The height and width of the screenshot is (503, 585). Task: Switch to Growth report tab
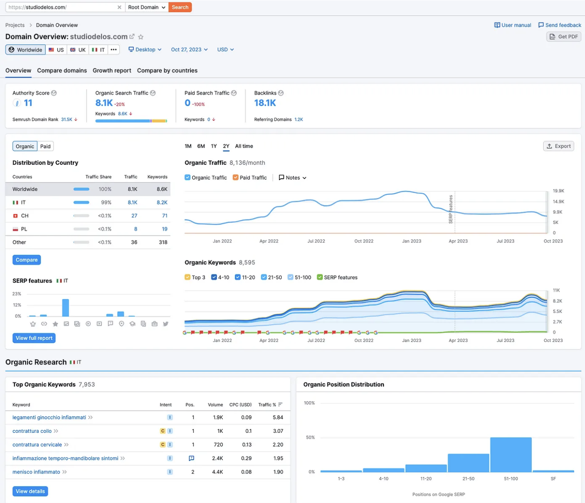[x=112, y=71]
